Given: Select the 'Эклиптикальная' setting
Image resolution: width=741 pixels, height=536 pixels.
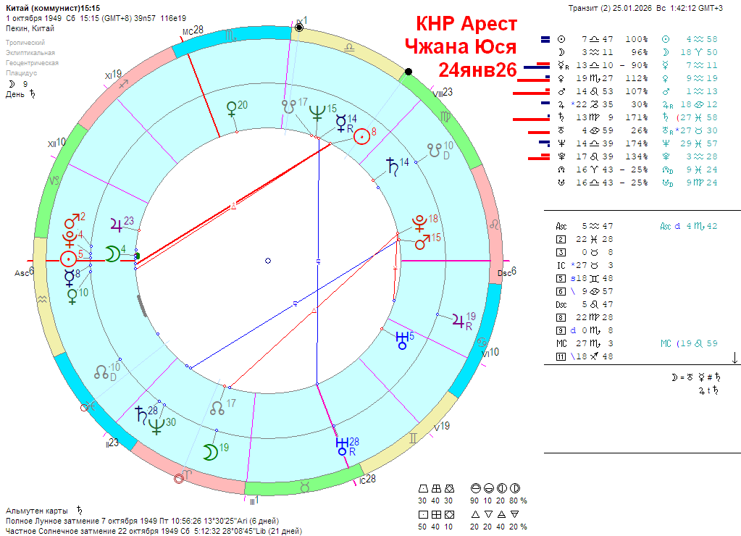Looking at the screenshot, I should click(x=30, y=53).
